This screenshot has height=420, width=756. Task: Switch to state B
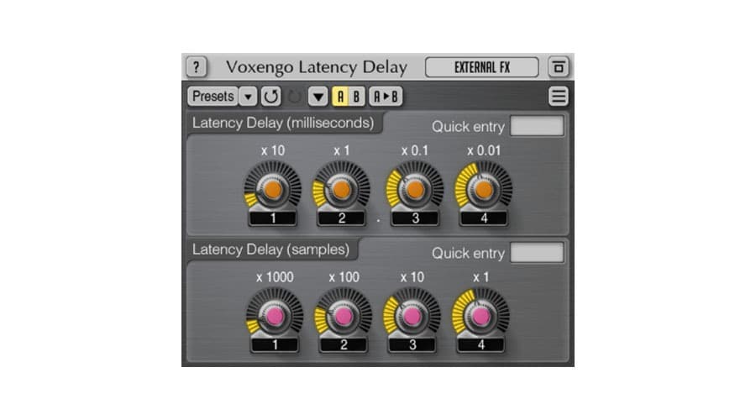[x=356, y=97]
